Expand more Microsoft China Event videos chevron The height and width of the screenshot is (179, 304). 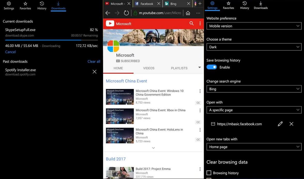[x=153, y=148]
